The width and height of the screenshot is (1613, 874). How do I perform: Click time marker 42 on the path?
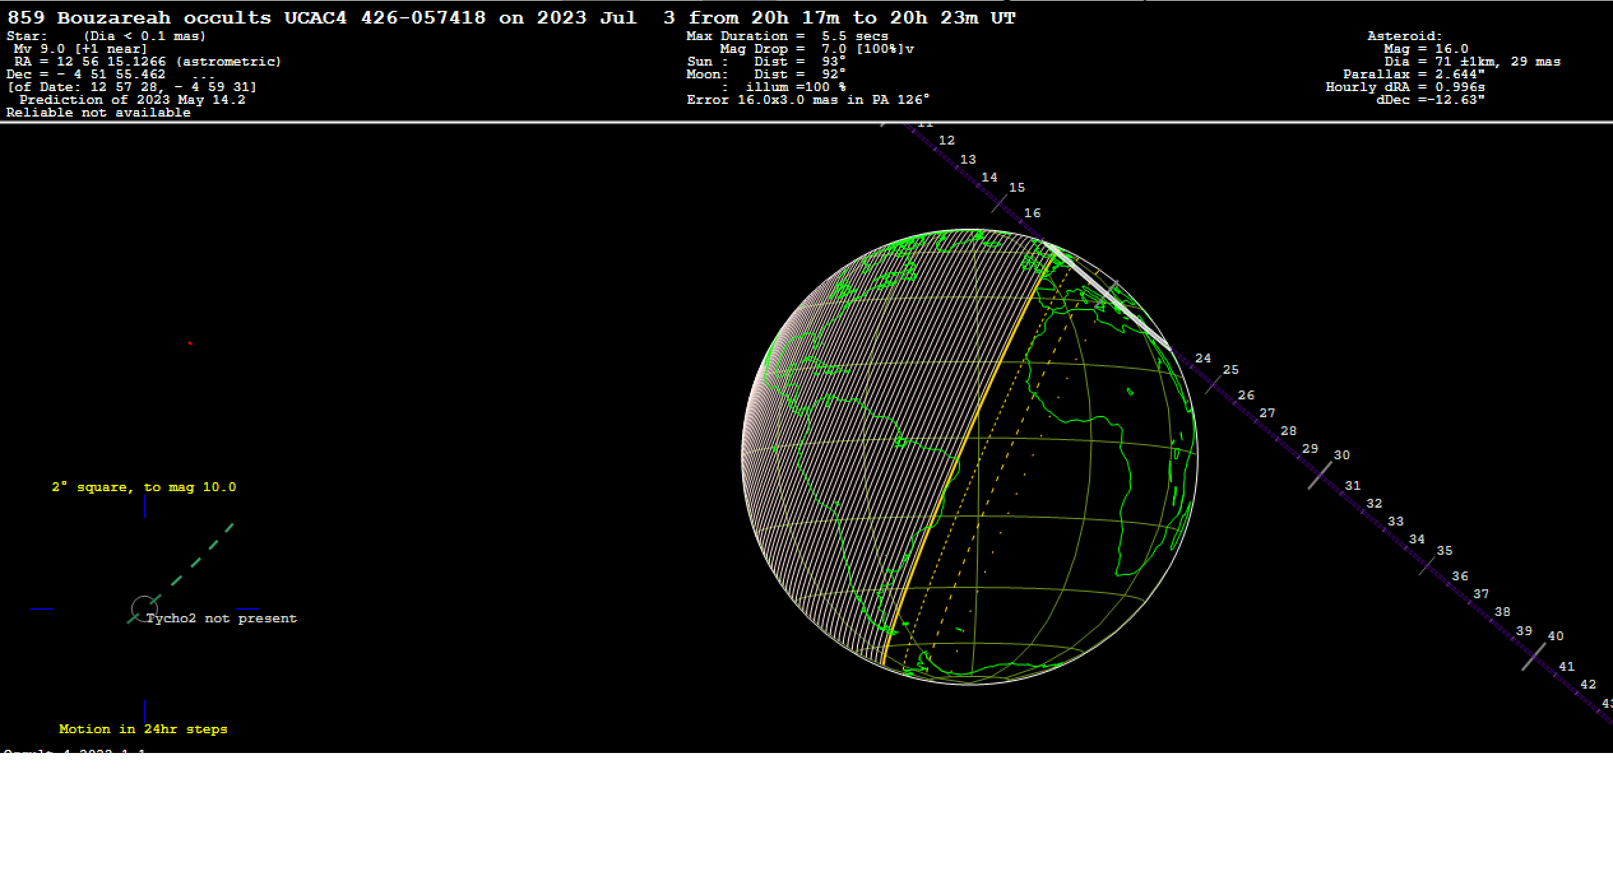click(x=1588, y=685)
